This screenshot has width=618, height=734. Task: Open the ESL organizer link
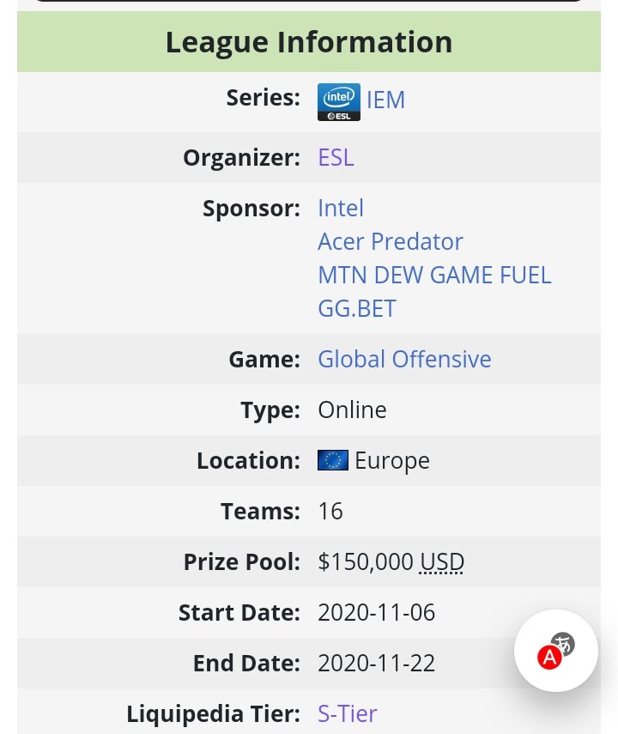coord(336,158)
